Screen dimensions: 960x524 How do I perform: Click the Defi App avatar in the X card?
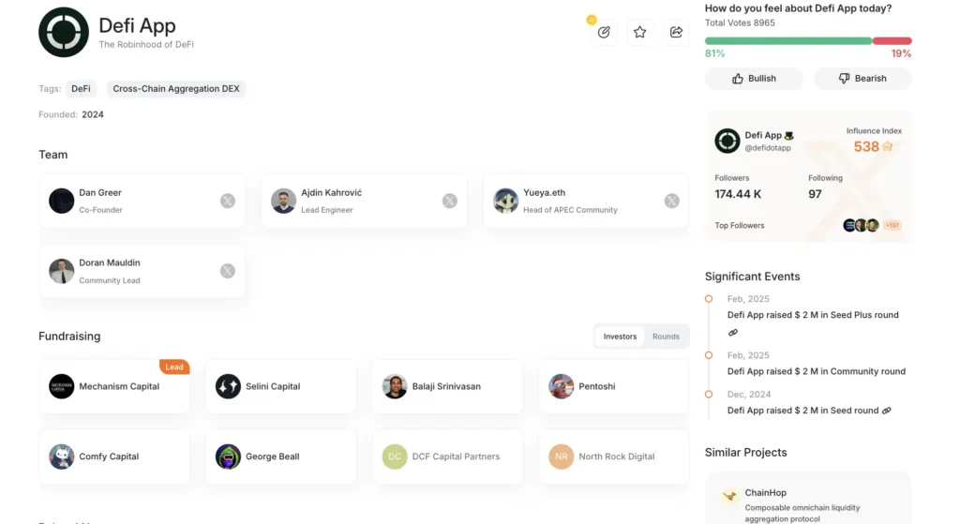tap(727, 141)
